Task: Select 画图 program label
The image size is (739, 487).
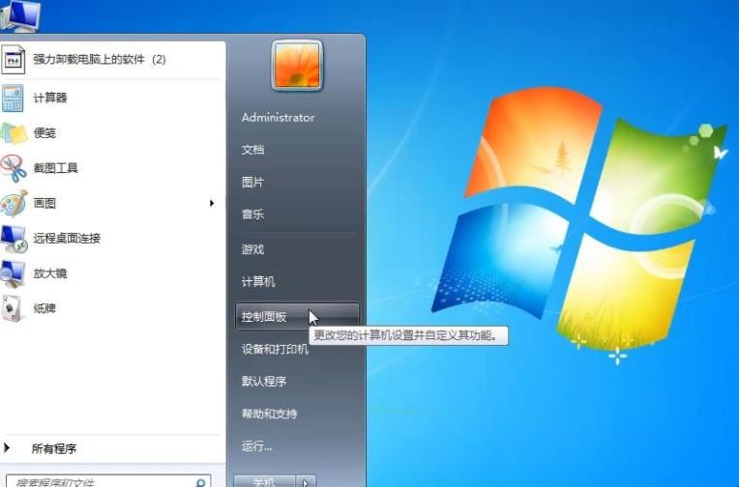Action: (x=44, y=203)
